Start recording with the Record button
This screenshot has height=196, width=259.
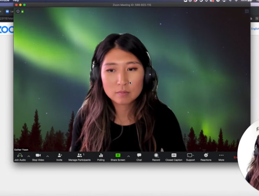156,155
